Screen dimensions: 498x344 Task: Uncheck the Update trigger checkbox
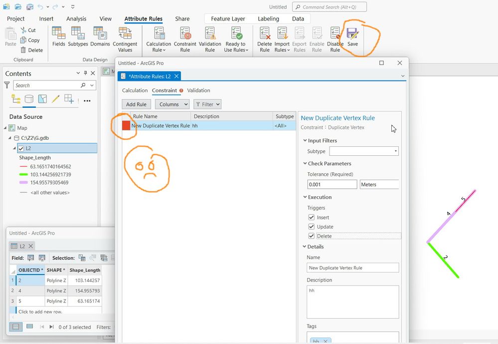312,227
